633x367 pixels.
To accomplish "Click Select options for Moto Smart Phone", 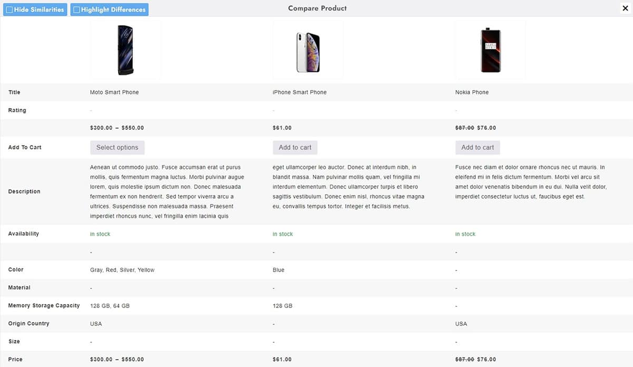I will click(x=117, y=148).
